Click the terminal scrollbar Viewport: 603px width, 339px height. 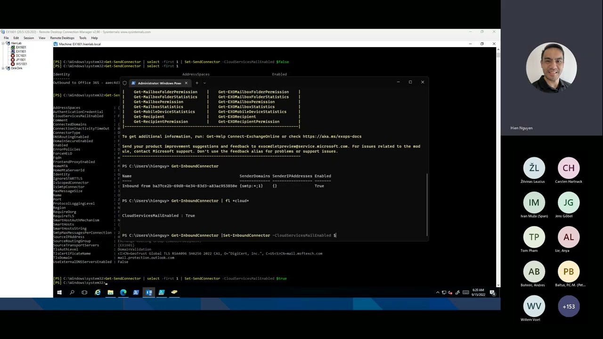[x=427, y=205]
